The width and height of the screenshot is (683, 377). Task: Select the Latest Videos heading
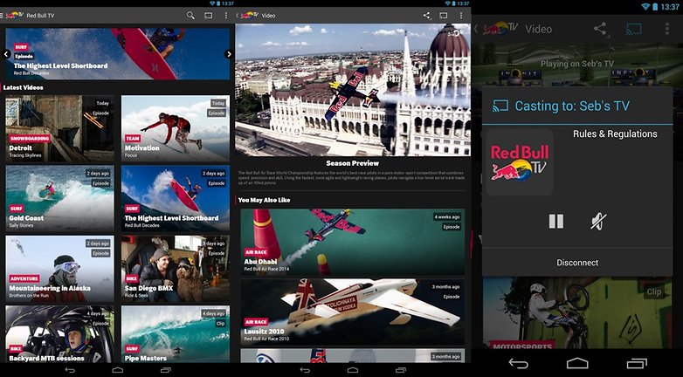coord(23,87)
